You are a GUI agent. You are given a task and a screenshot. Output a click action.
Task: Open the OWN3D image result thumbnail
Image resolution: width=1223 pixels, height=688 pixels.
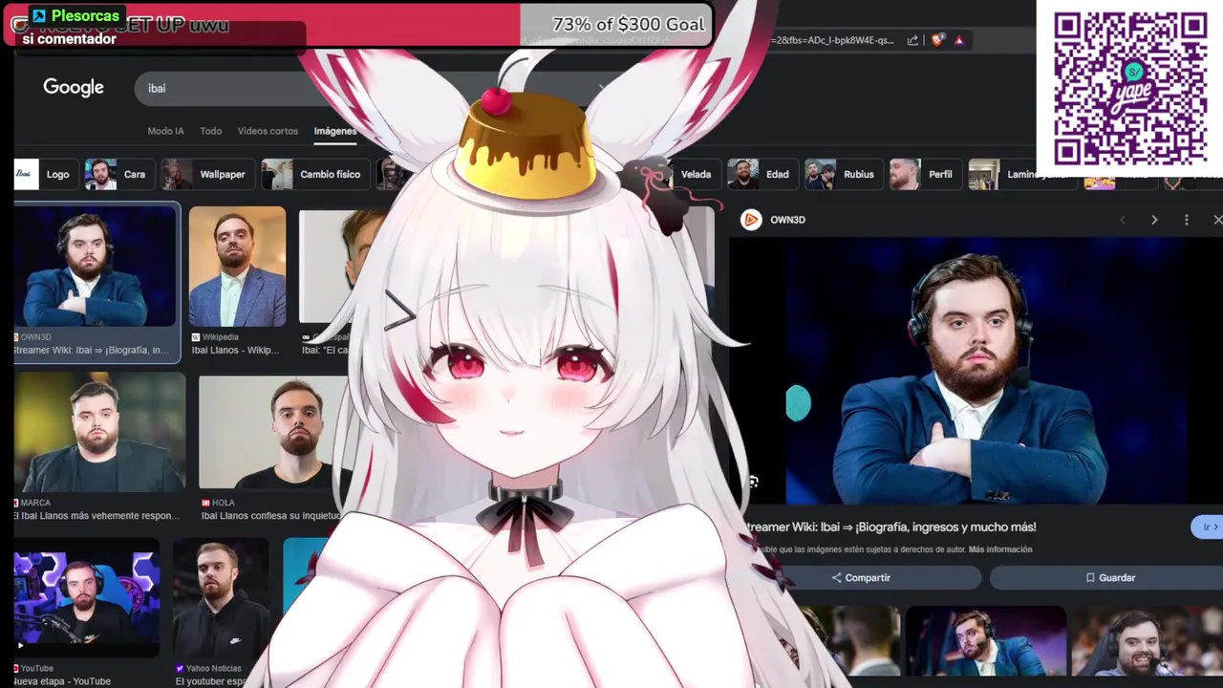click(96, 267)
